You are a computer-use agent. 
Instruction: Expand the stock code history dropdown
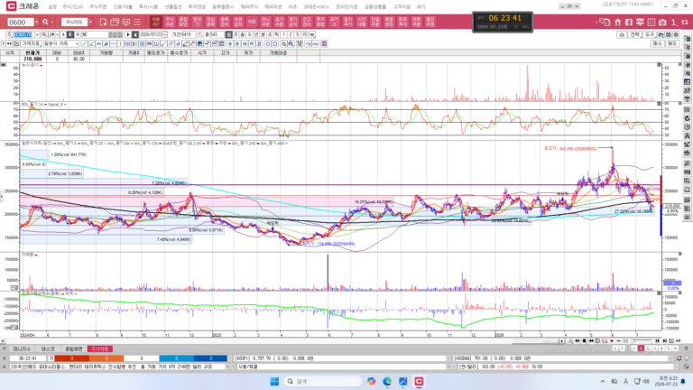point(37,34)
